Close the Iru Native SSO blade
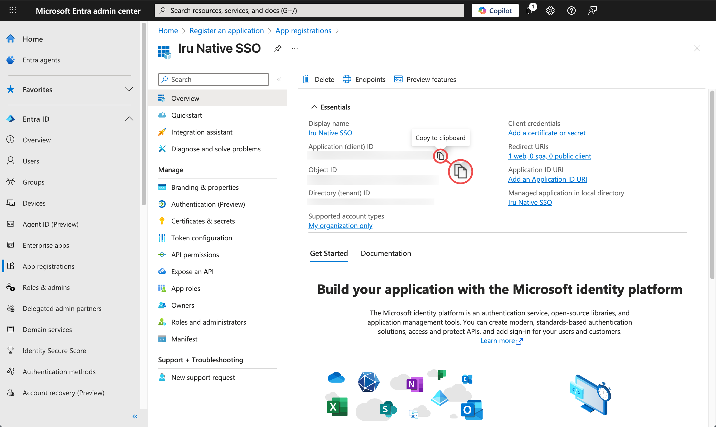 697,48
